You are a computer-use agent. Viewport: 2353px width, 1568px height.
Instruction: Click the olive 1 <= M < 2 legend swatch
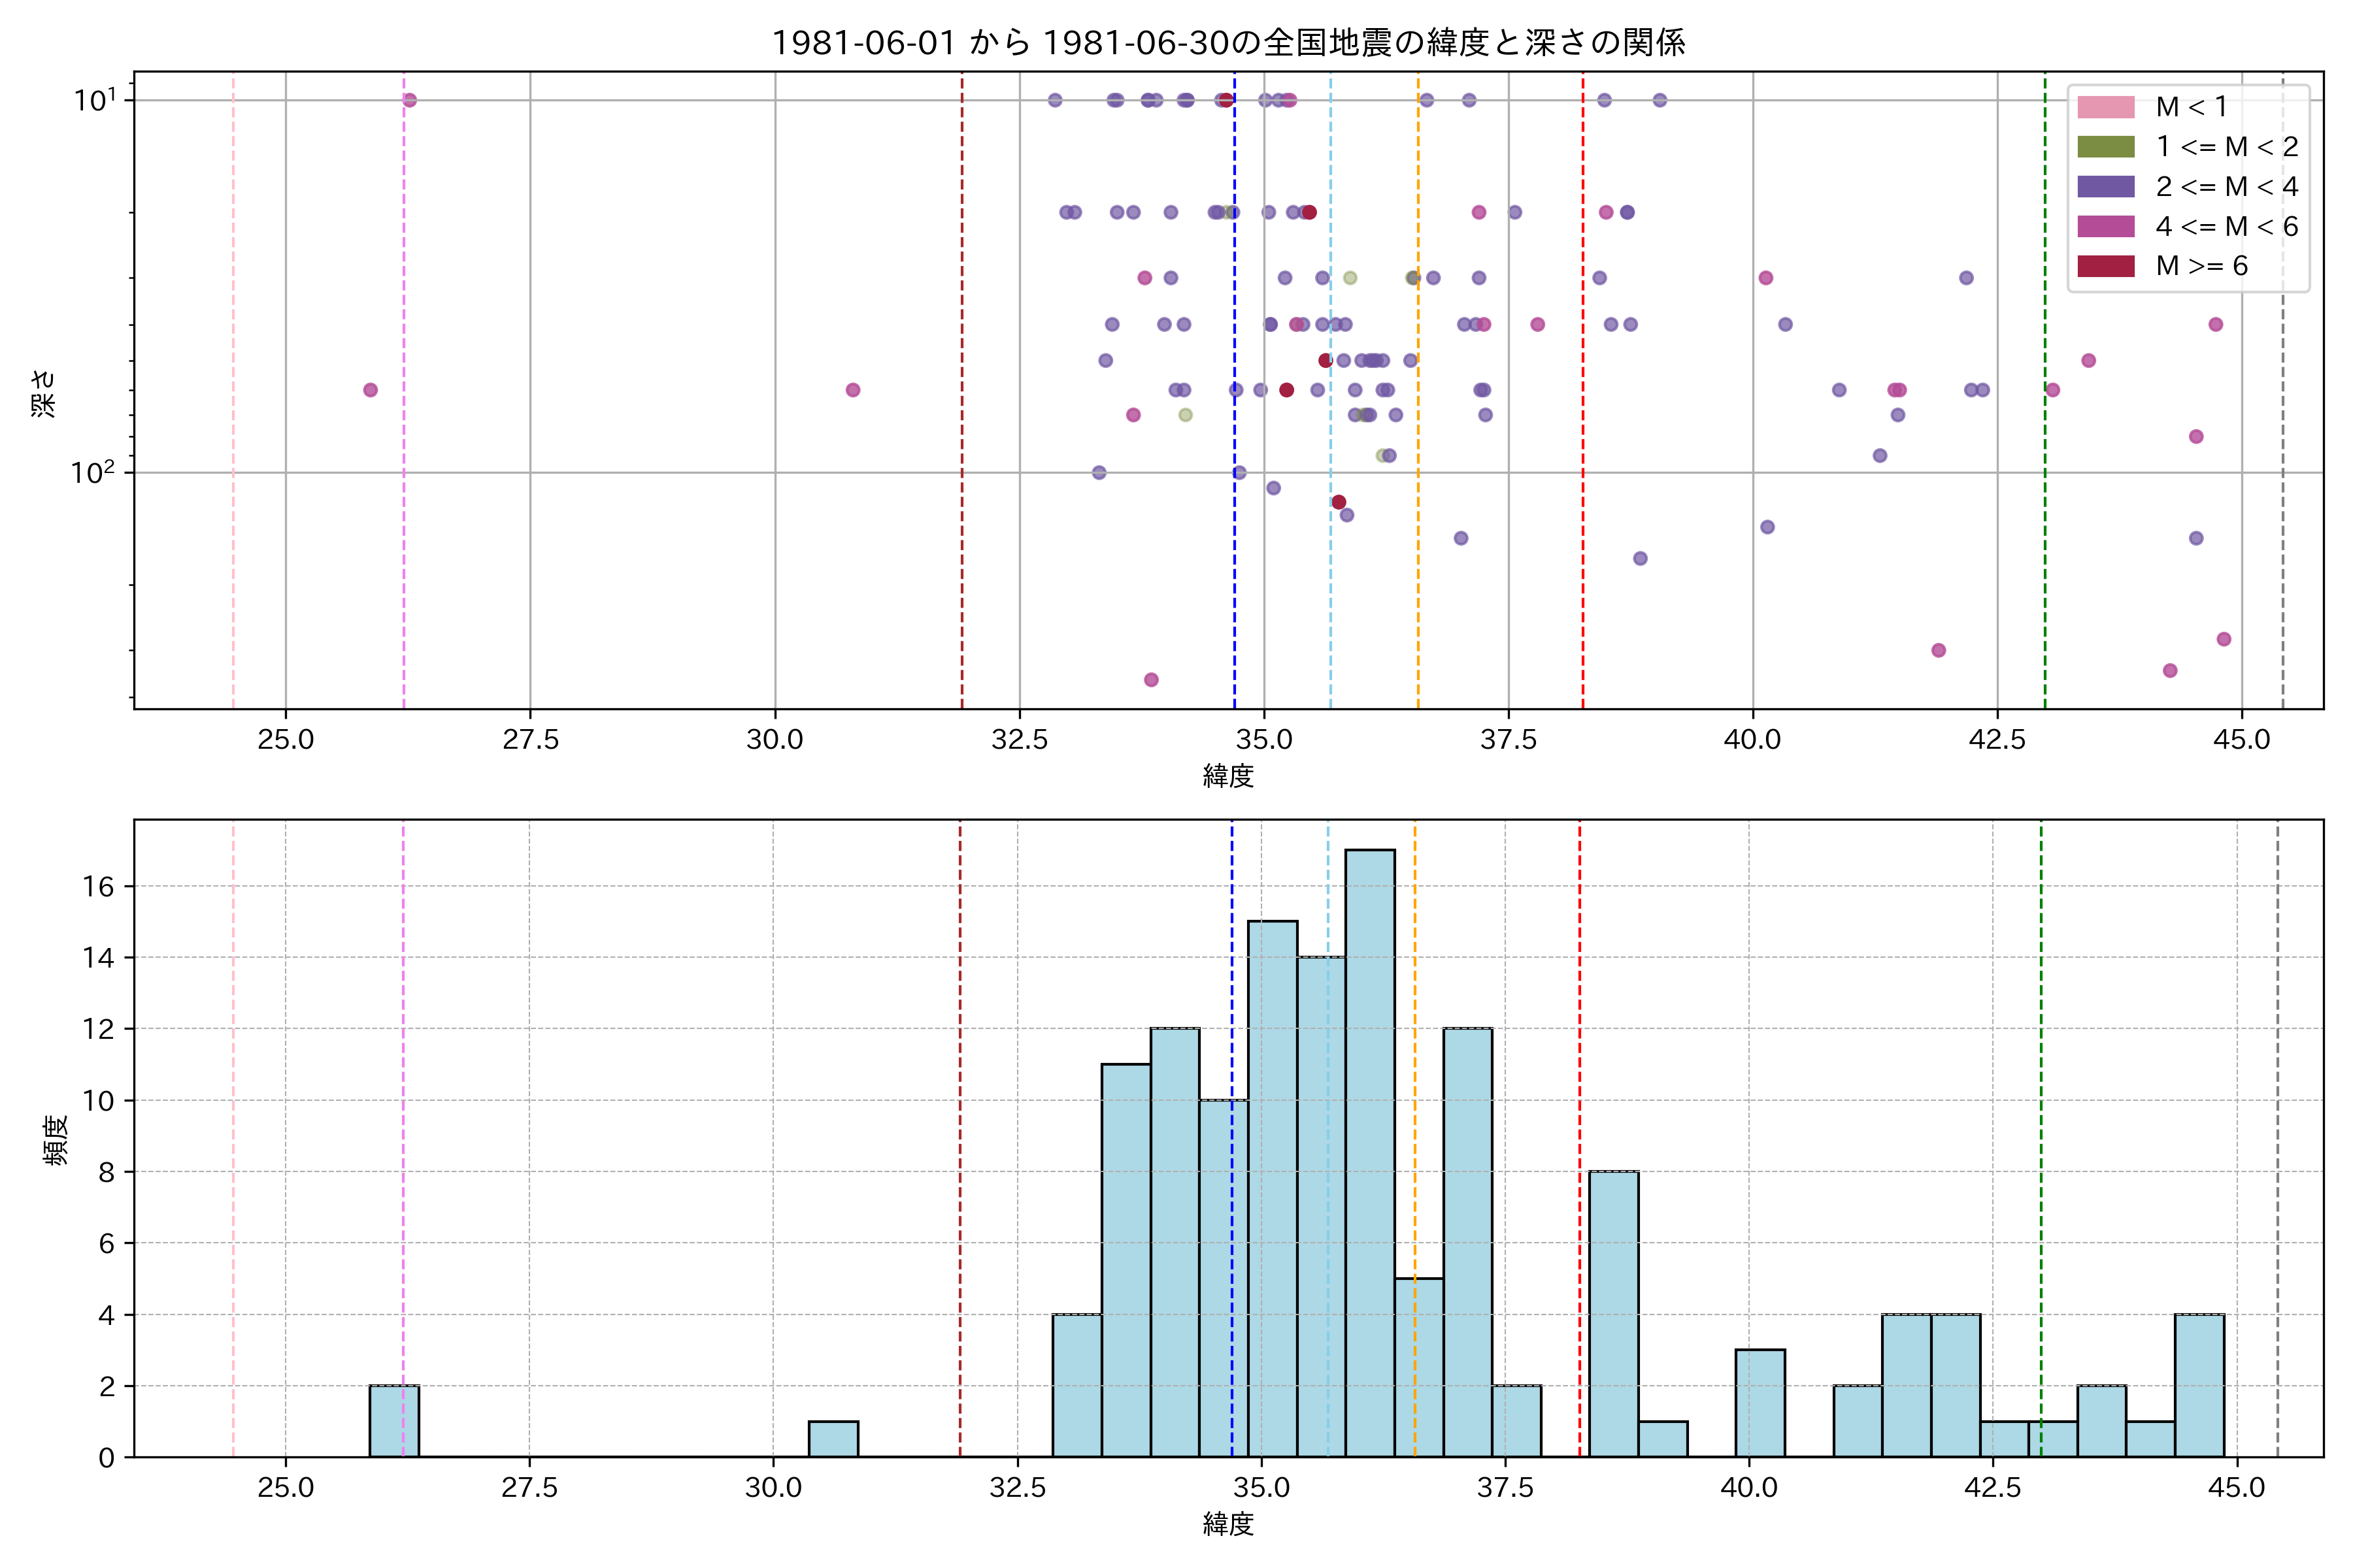click(x=2105, y=147)
